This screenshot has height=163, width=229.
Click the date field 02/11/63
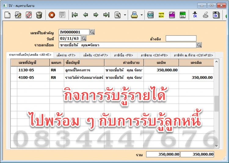tap(70, 38)
